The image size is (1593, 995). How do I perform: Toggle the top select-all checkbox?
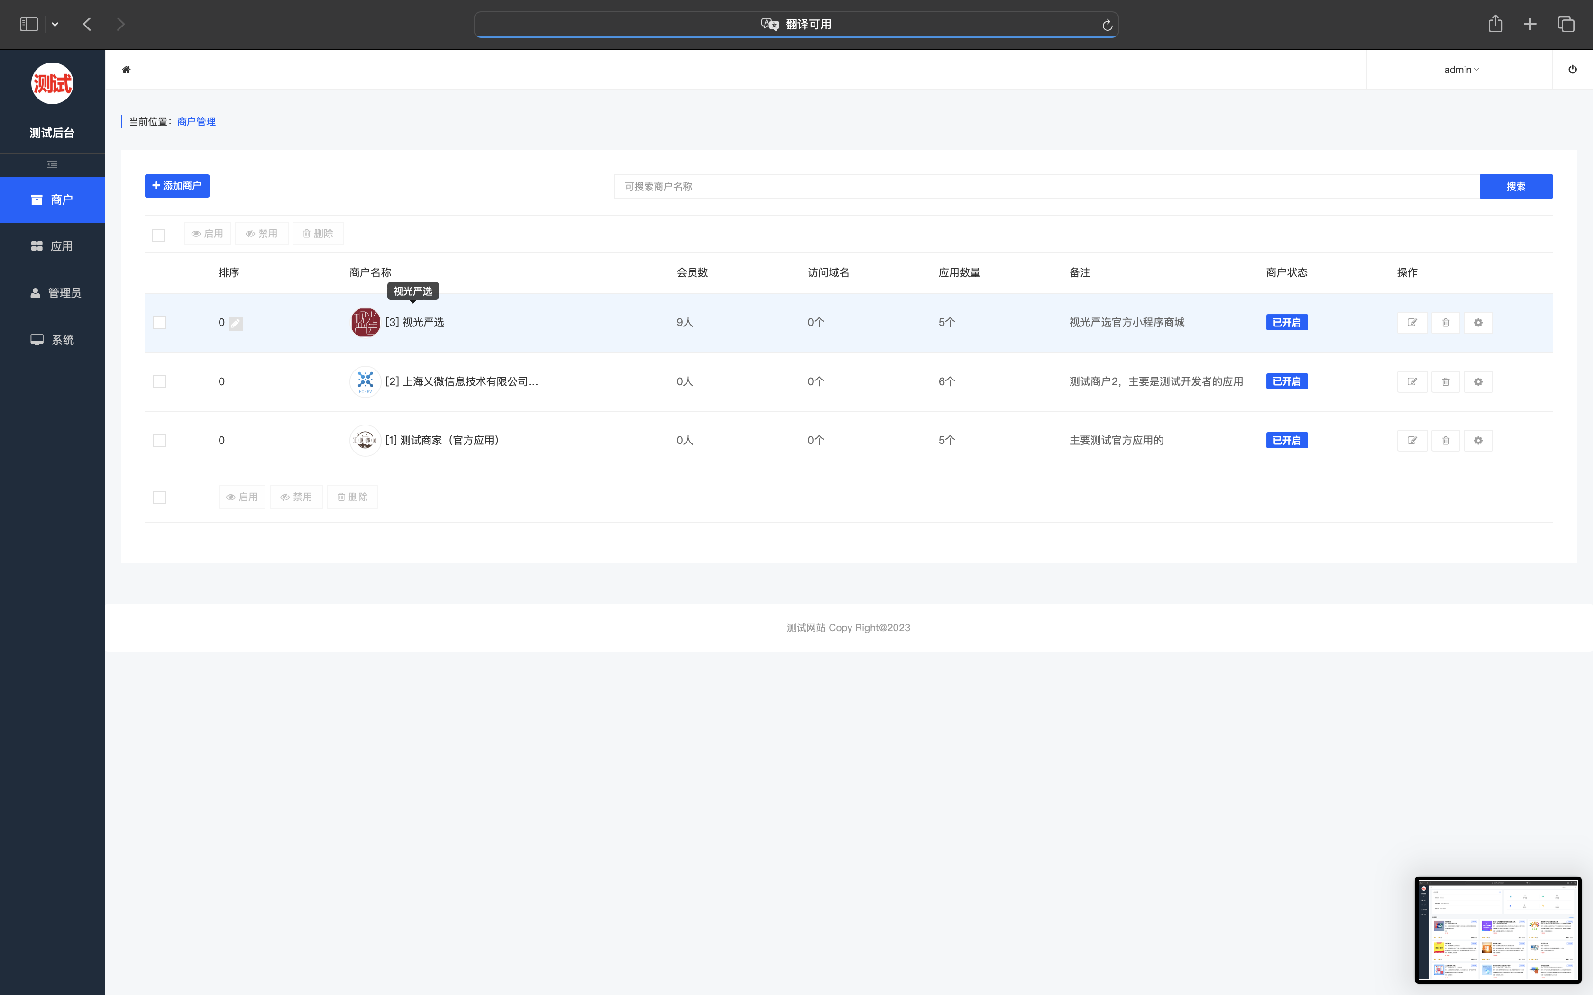tap(158, 235)
